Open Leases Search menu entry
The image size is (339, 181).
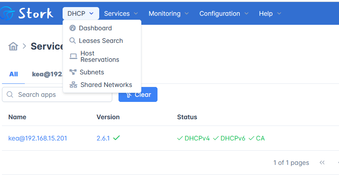(x=102, y=41)
